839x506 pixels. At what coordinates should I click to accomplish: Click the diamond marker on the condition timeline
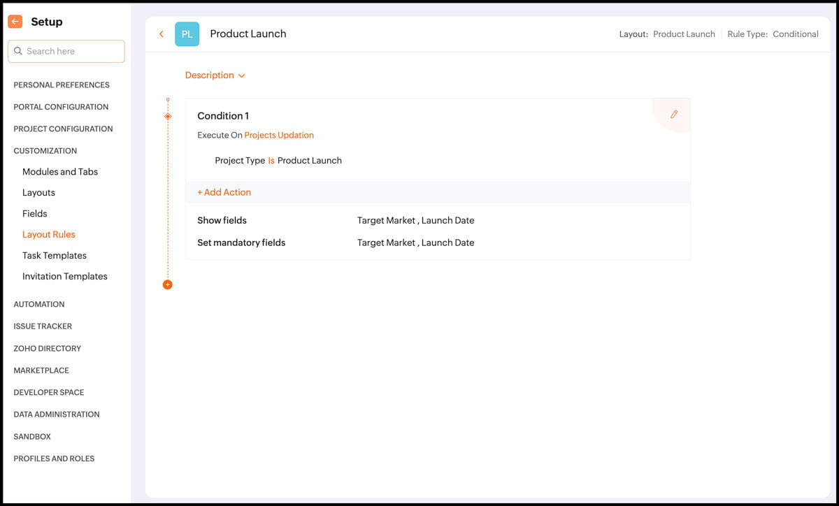[168, 116]
